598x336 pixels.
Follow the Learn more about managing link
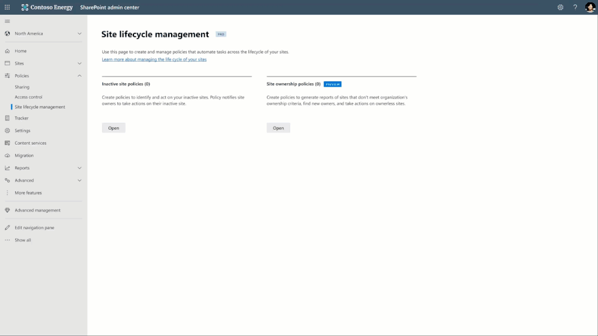tap(154, 59)
